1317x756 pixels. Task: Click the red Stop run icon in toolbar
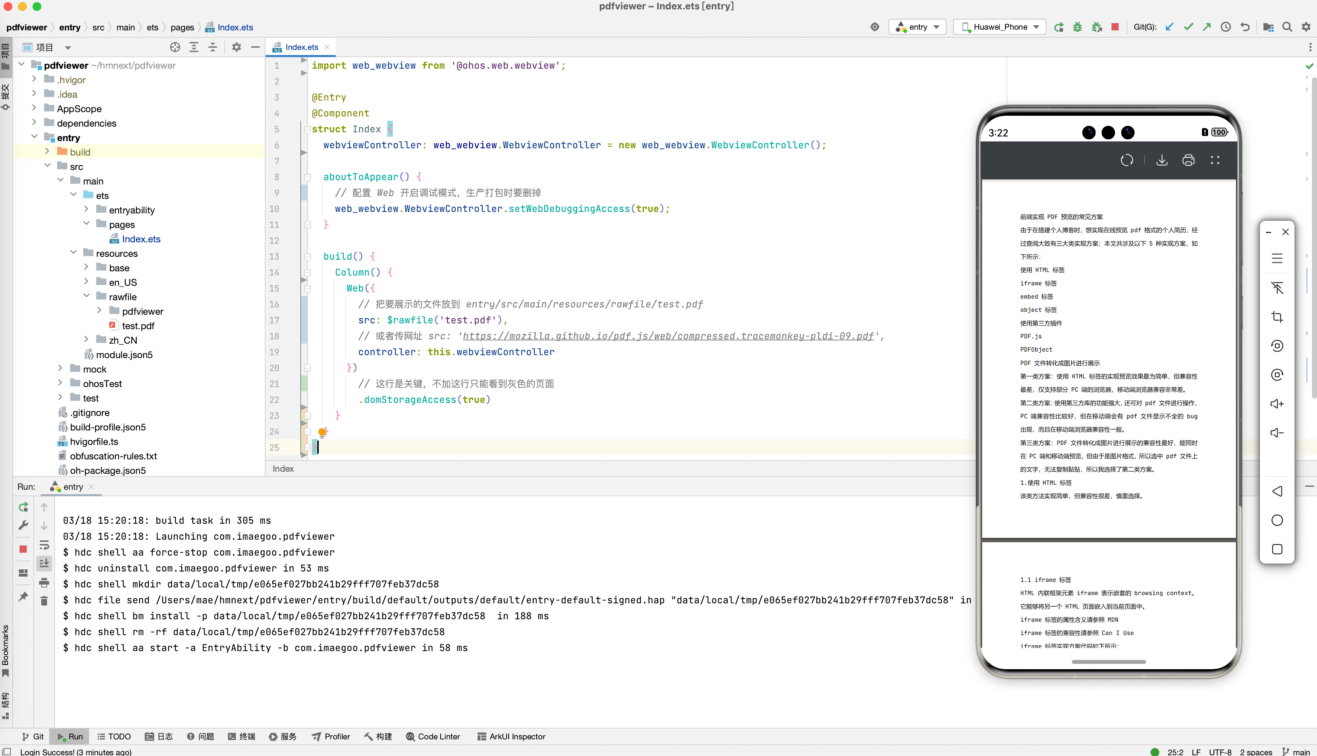(x=1114, y=27)
